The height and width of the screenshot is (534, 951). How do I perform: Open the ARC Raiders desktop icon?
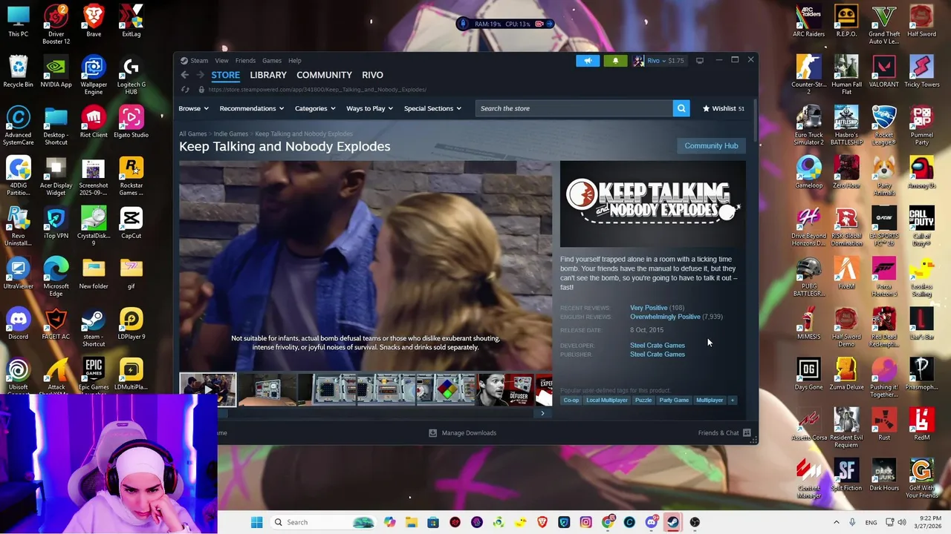click(x=808, y=20)
